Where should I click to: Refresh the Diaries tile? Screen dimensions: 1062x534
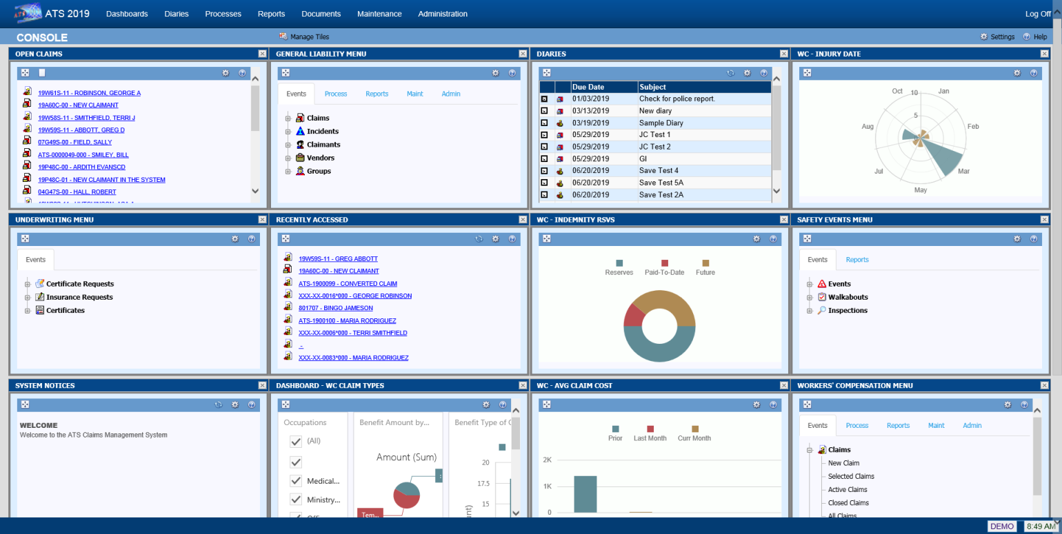(x=730, y=73)
